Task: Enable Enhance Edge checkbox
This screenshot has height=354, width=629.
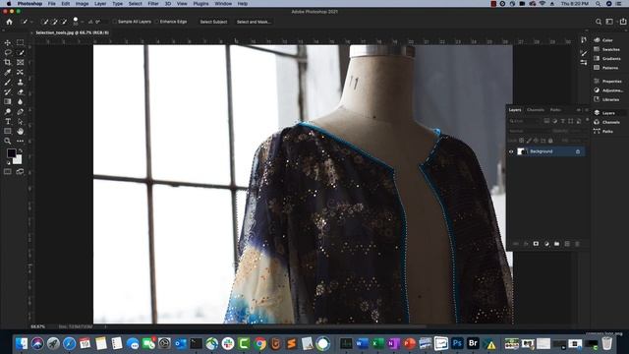Action: pos(157,22)
